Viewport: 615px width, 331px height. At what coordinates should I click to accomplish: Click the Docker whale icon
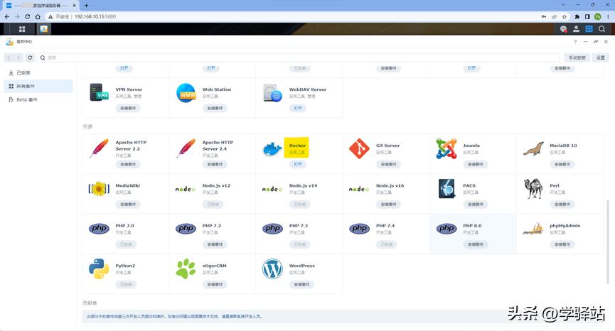coord(272,149)
